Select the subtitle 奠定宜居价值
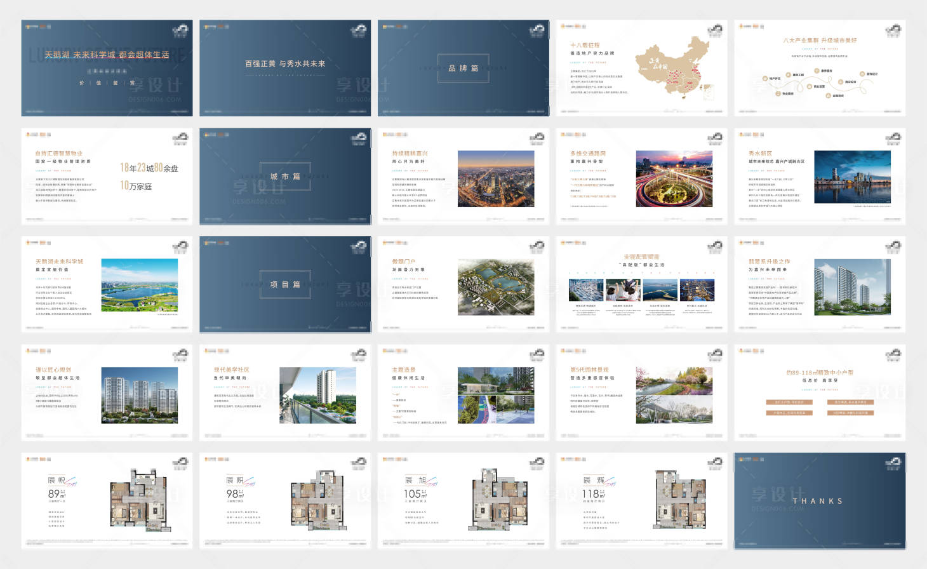927x569 pixels. pyautogui.click(x=51, y=270)
